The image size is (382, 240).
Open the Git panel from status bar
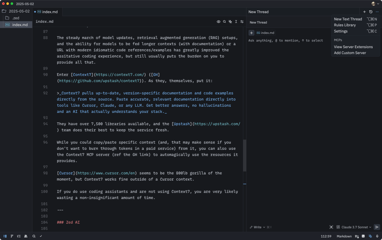pos(12,236)
